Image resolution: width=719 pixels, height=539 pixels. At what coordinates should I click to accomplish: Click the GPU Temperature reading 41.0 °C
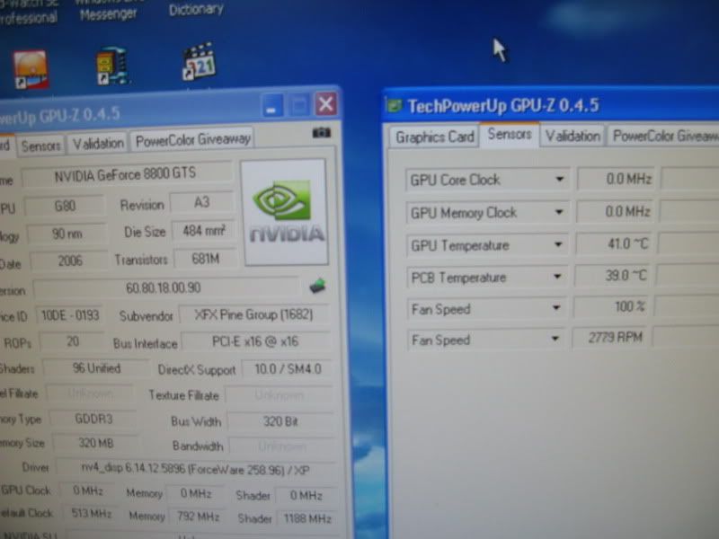(x=615, y=243)
